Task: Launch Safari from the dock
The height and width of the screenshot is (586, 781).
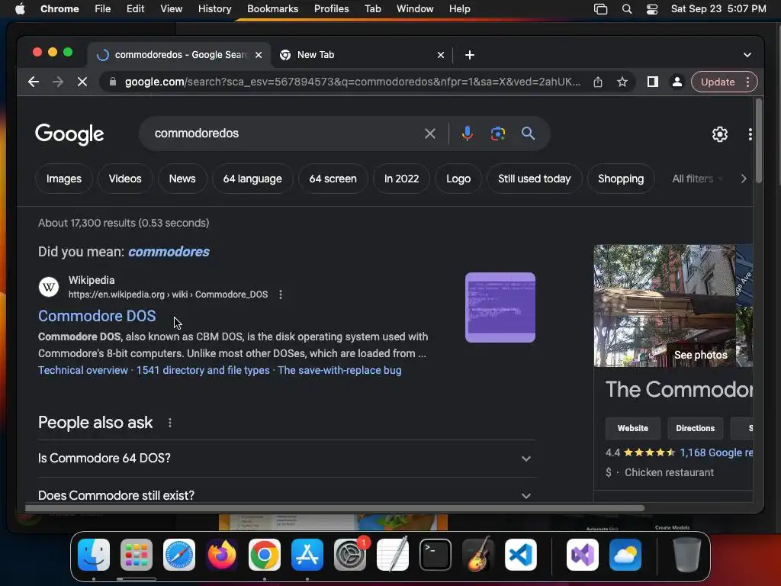Action: pyautogui.click(x=179, y=555)
